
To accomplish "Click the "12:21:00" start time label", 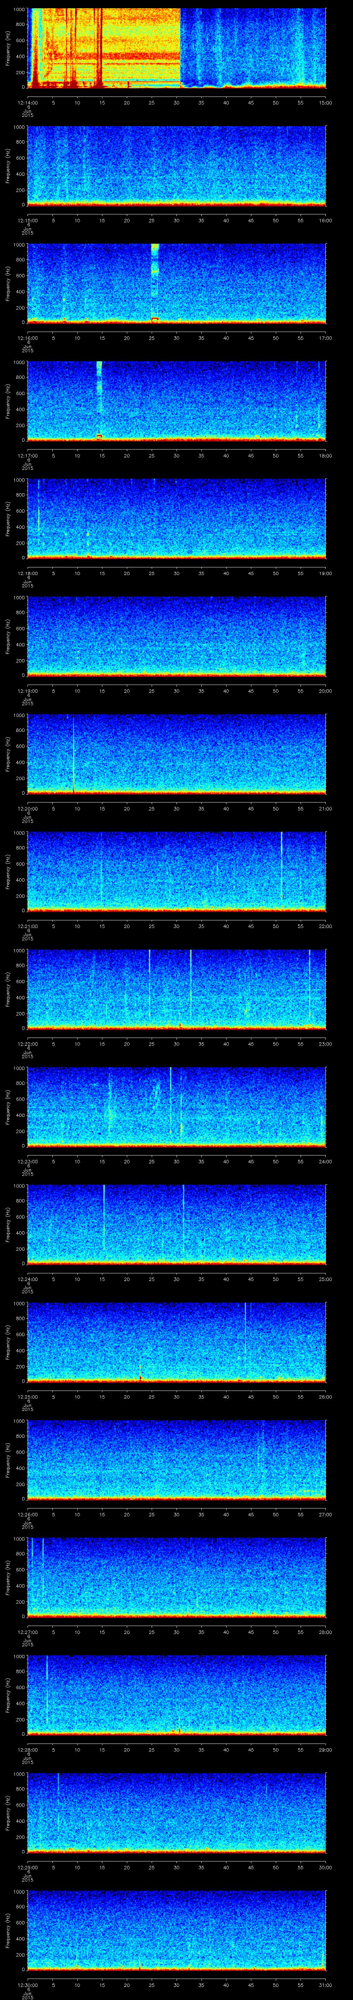I will click(x=28, y=926).
